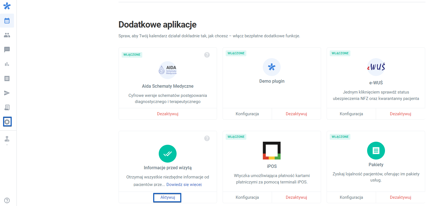Open iPOS configuration
The image size is (431, 206).
click(x=247, y=197)
